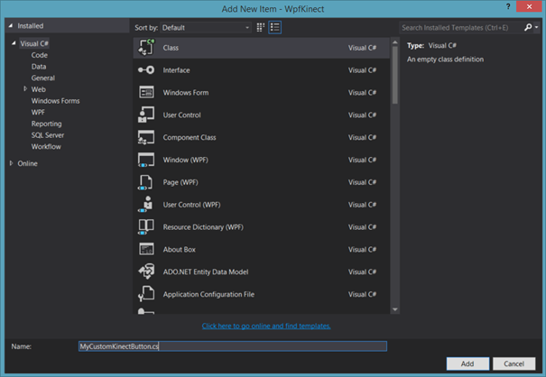Screen dimensions: 546x377
Task: Collapse the Visual C# tree node
Action: point(14,43)
